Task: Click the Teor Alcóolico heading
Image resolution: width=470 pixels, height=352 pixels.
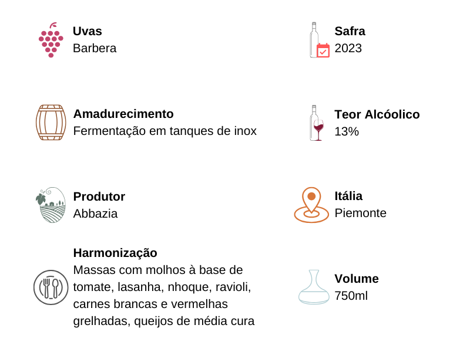Action: [377, 114]
